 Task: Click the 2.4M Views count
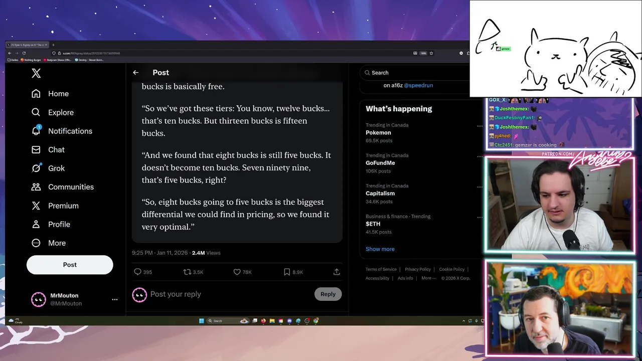coord(206,253)
